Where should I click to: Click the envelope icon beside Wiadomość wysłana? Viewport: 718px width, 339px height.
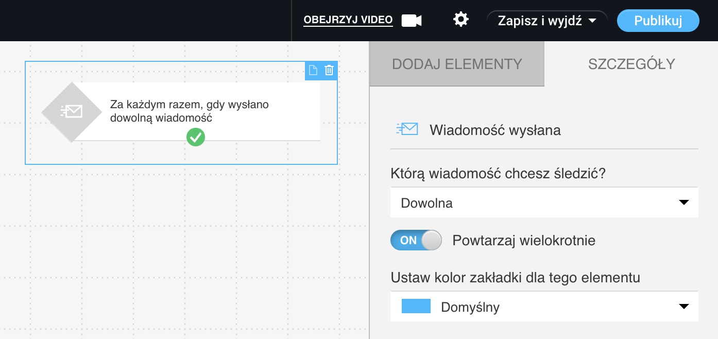407,129
